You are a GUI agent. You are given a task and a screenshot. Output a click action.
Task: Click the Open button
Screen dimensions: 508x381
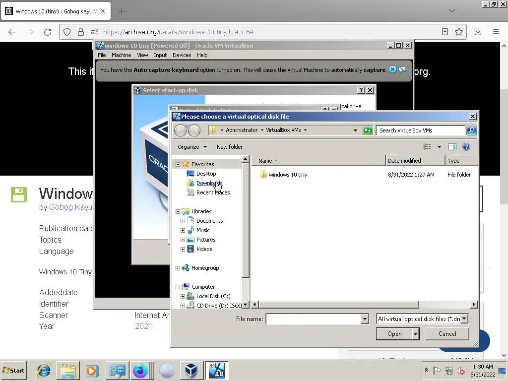[x=394, y=334]
